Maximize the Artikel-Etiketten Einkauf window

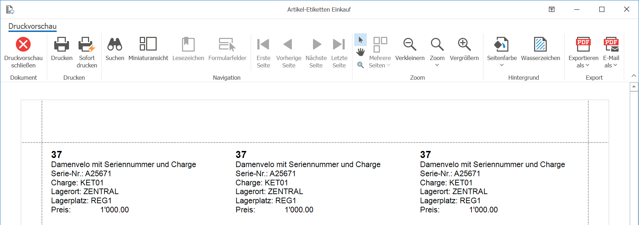tap(602, 9)
